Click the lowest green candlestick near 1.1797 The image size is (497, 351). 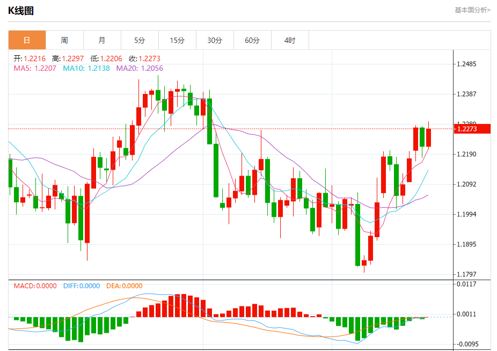[x=358, y=235]
